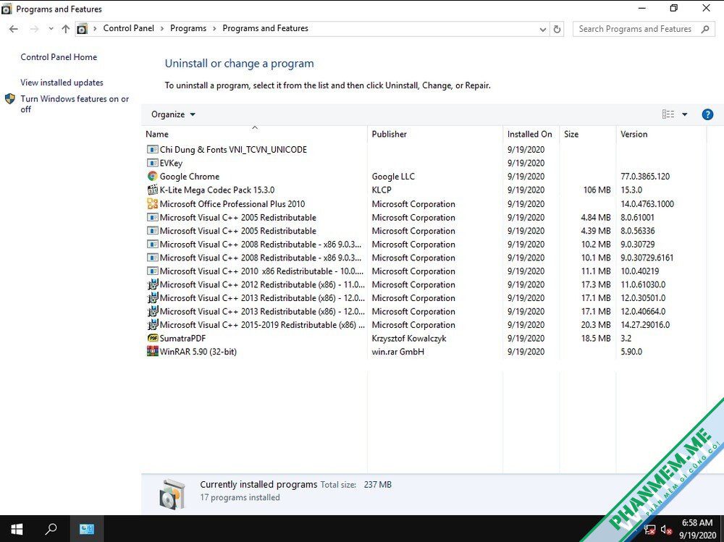Sort by the Name column header
724x542 pixels.
255,134
